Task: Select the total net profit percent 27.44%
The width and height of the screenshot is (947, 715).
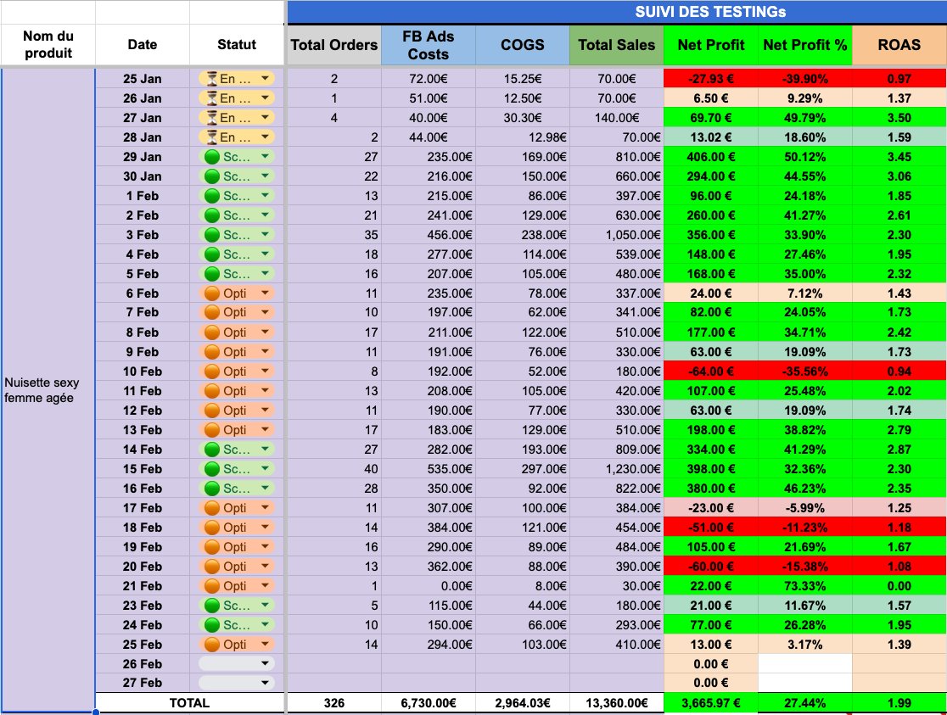Action: (805, 702)
